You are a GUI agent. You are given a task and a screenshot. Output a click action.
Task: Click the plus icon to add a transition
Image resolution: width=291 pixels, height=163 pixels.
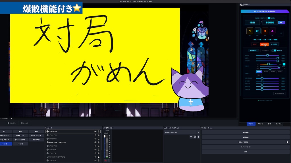click(191, 137)
